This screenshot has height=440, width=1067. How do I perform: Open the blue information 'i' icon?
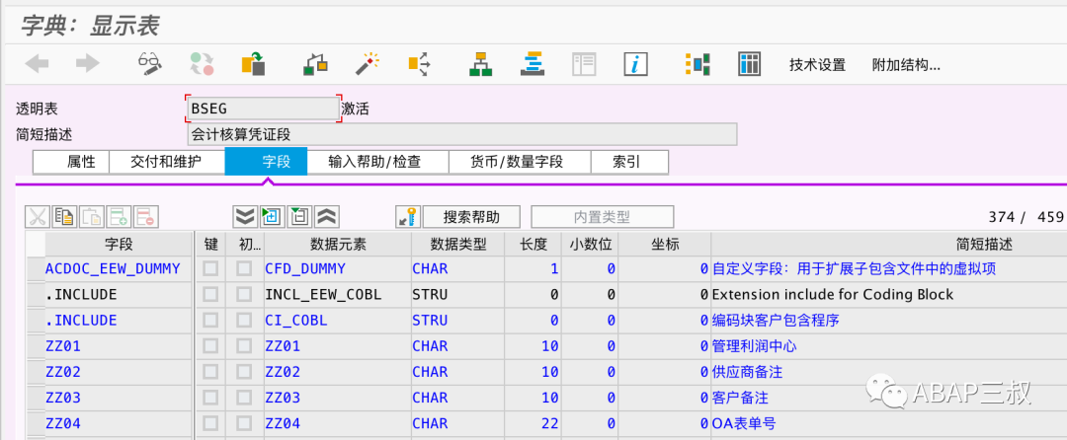click(635, 64)
